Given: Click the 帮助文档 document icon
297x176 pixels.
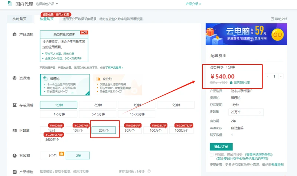Looking at the screenshot, I should tap(272, 19).
